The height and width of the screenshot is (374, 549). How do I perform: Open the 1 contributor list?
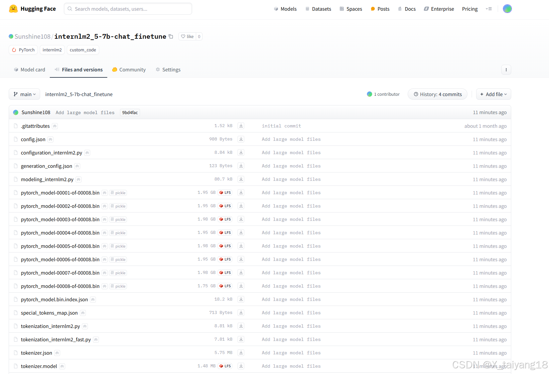pos(383,94)
